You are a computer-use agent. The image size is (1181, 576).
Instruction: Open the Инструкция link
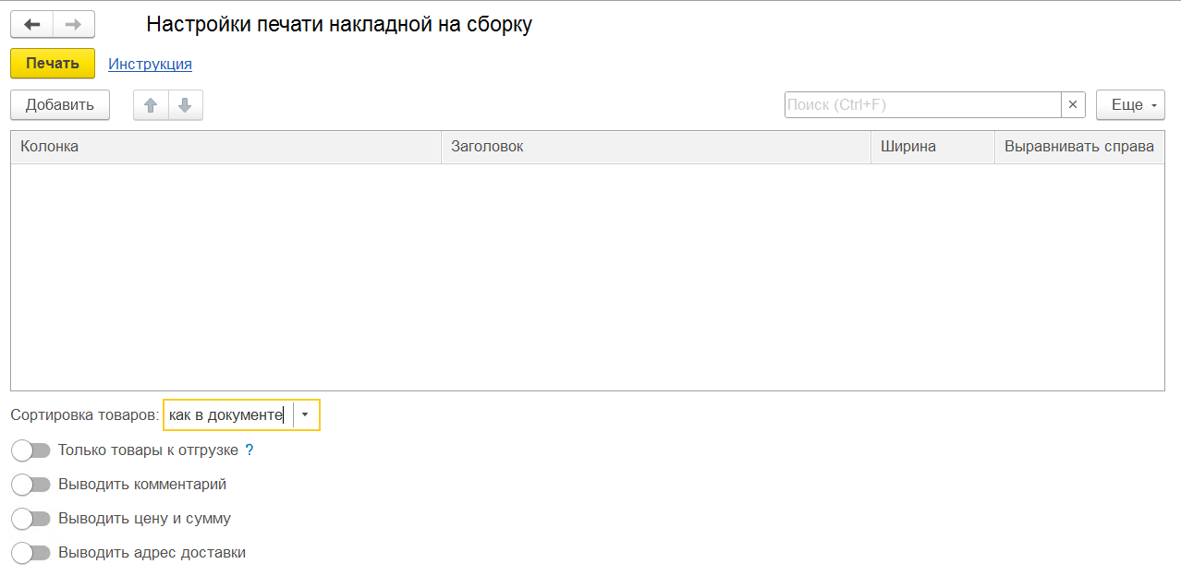151,64
